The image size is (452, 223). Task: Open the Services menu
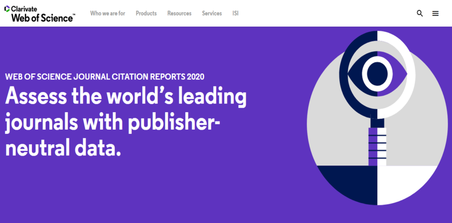pos(212,13)
